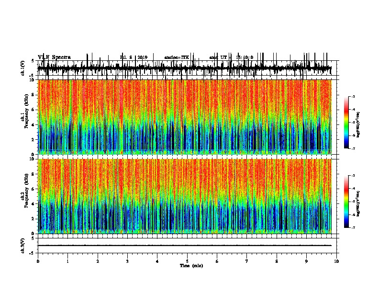Click time axis tick label "7"
The height and width of the screenshot is (293, 379).
247,261
